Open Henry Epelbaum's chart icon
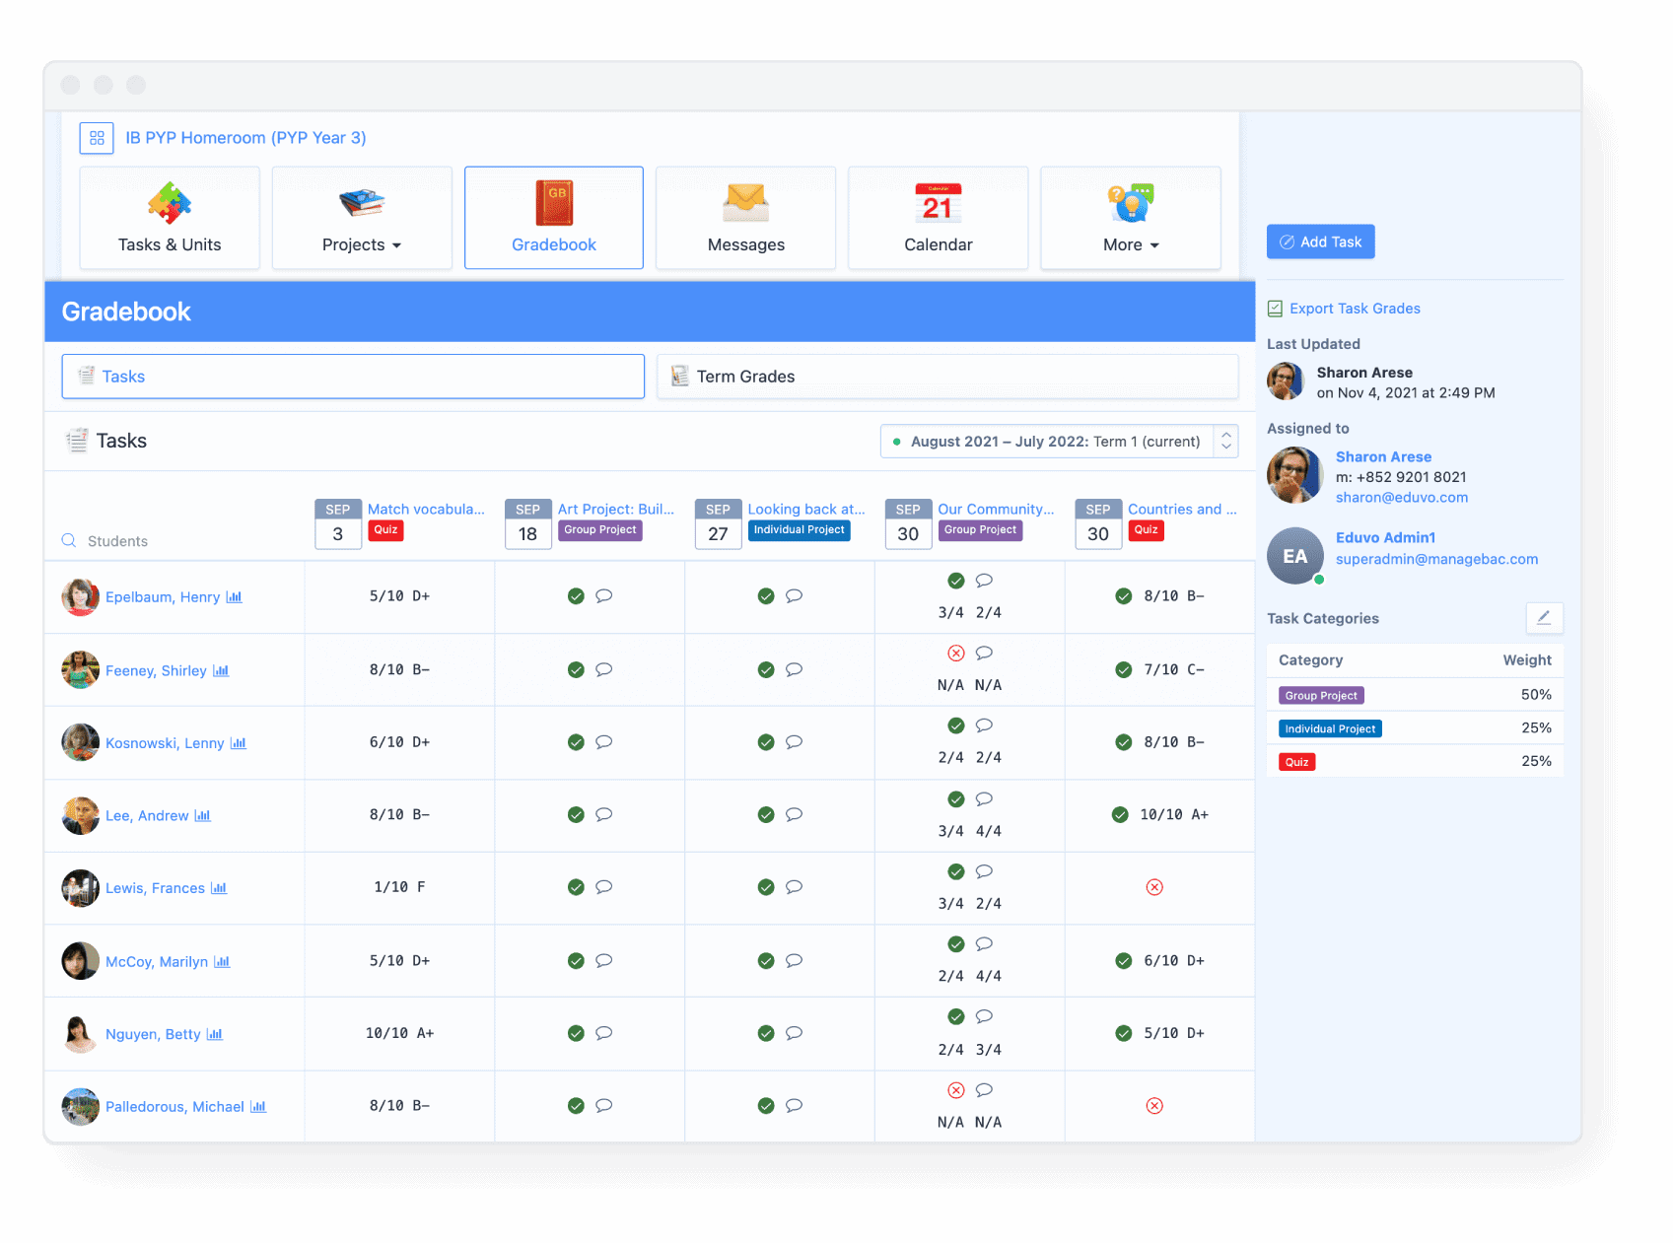Viewport: 1673px width, 1243px height. (234, 597)
